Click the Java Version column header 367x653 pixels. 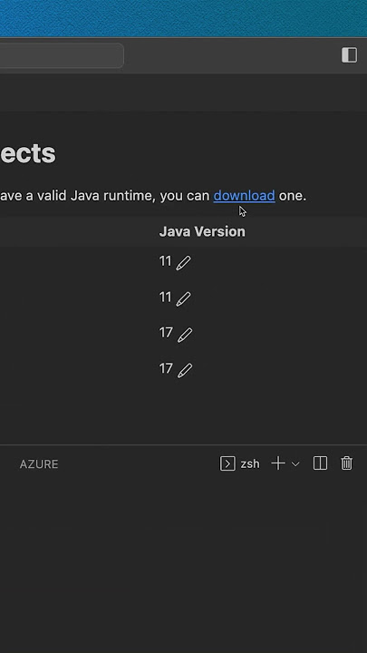point(202,231)
